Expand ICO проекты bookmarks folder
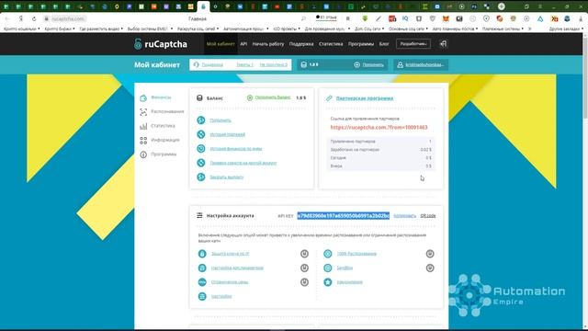The width and height of the screenshot is (588, 331). 287,29
